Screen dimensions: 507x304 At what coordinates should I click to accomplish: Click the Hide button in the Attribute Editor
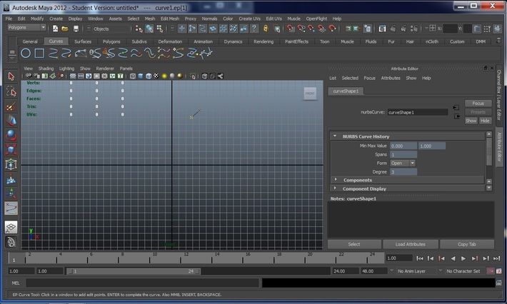click(x=485, y=121)
